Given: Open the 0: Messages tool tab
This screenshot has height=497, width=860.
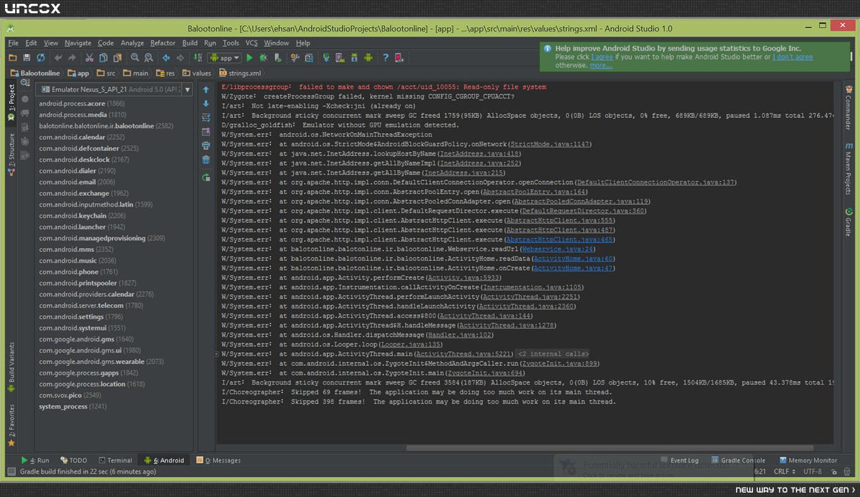Looking at the screenshot, I should tap(218, 460).
